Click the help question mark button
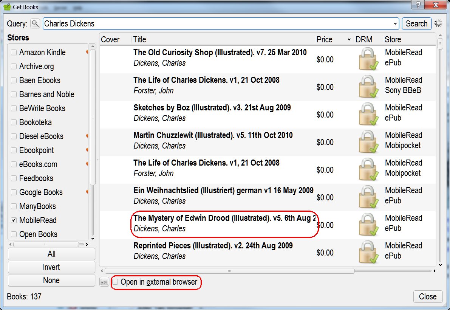Image resolution: width=450 pixels, height=310 pixels. (x=418, y=5)
